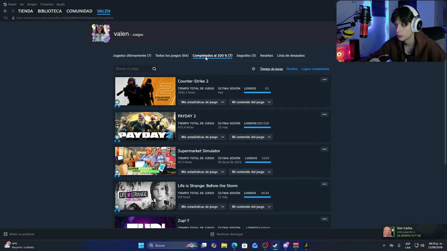Open the three-dots menu for Zup! F
The height and width of the screenshot is (251, 447).
coord(324,219)
